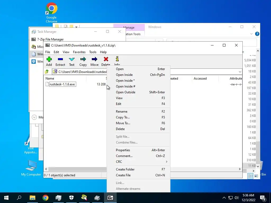This screenshot has width=271, height=203.
Task: Open Windows Security shield in taskbar
Action: [71, 198]
